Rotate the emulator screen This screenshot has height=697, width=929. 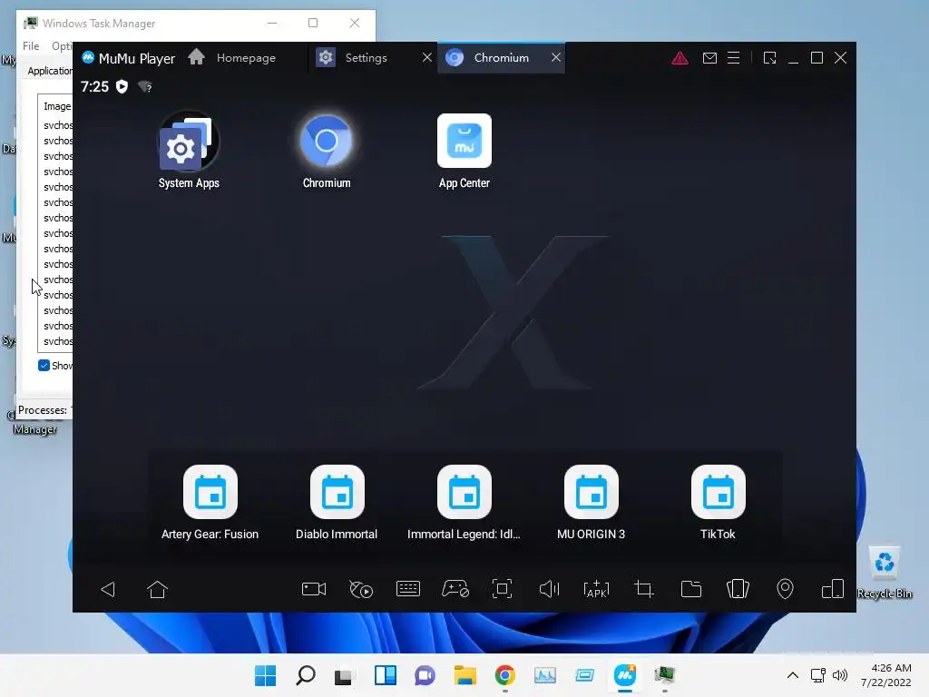click(738, 589)
